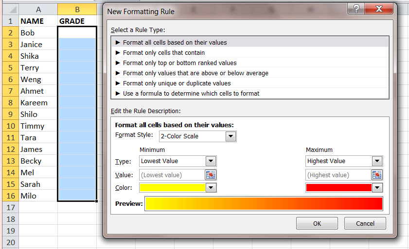Open the Minimum Color dropdown arrow
Image resolution: width=409 pixels, height=249 pixels.
pyautogui.click(x=211, y=187)
